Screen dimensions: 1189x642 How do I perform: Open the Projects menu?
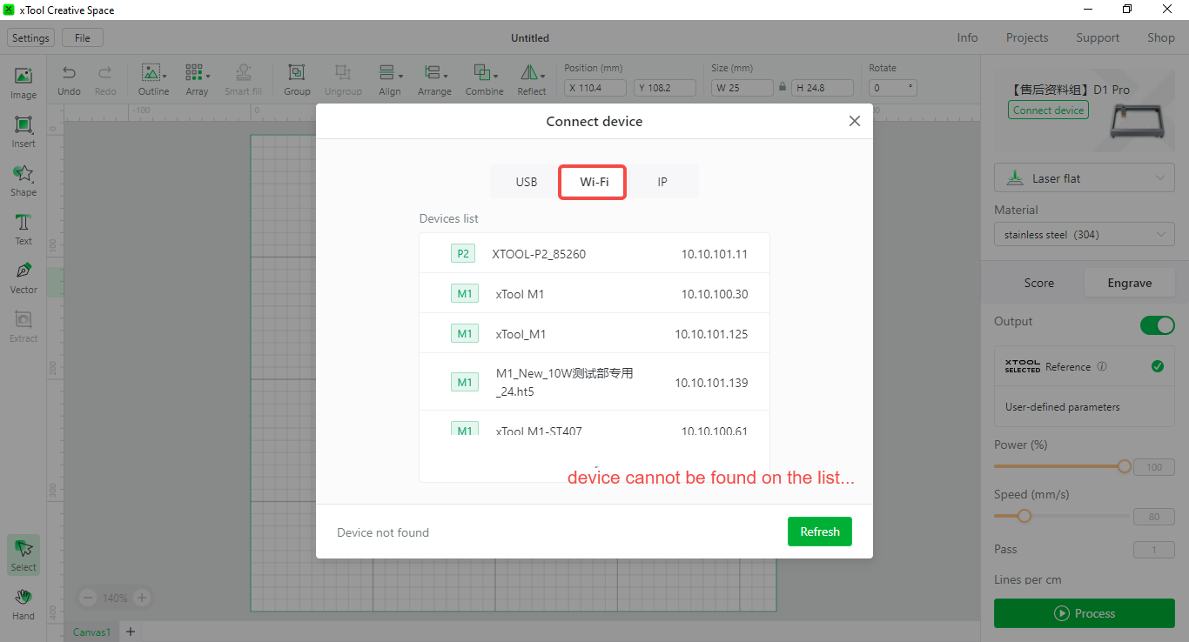click(1026, 37)
